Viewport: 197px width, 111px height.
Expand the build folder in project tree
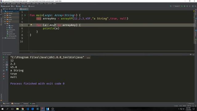[x=5, y=17]
